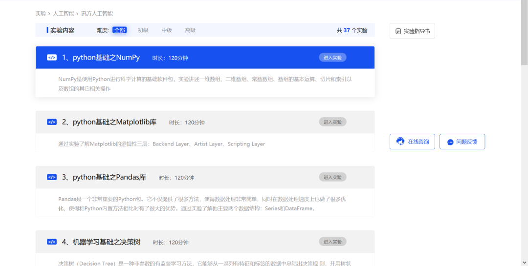Click the chat bubble icon for 问题反馈
The image size is (528, 266).
[450, 142]
